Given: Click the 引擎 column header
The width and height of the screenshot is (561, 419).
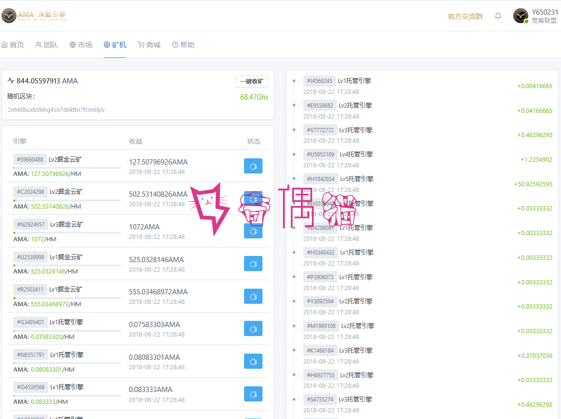Looking at the screenshot, I should [20, 141].
